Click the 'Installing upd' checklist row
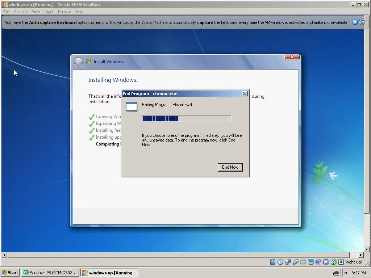The width and height of the screenshot is (371, 278). [109, 137]
